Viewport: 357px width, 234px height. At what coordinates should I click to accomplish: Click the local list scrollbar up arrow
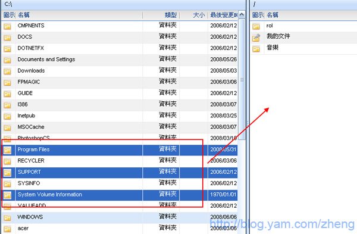click(242, 15)
